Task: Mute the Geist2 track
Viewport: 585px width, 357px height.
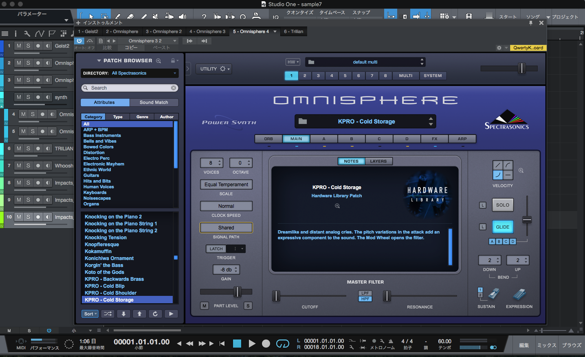Action: coord(19,46)
